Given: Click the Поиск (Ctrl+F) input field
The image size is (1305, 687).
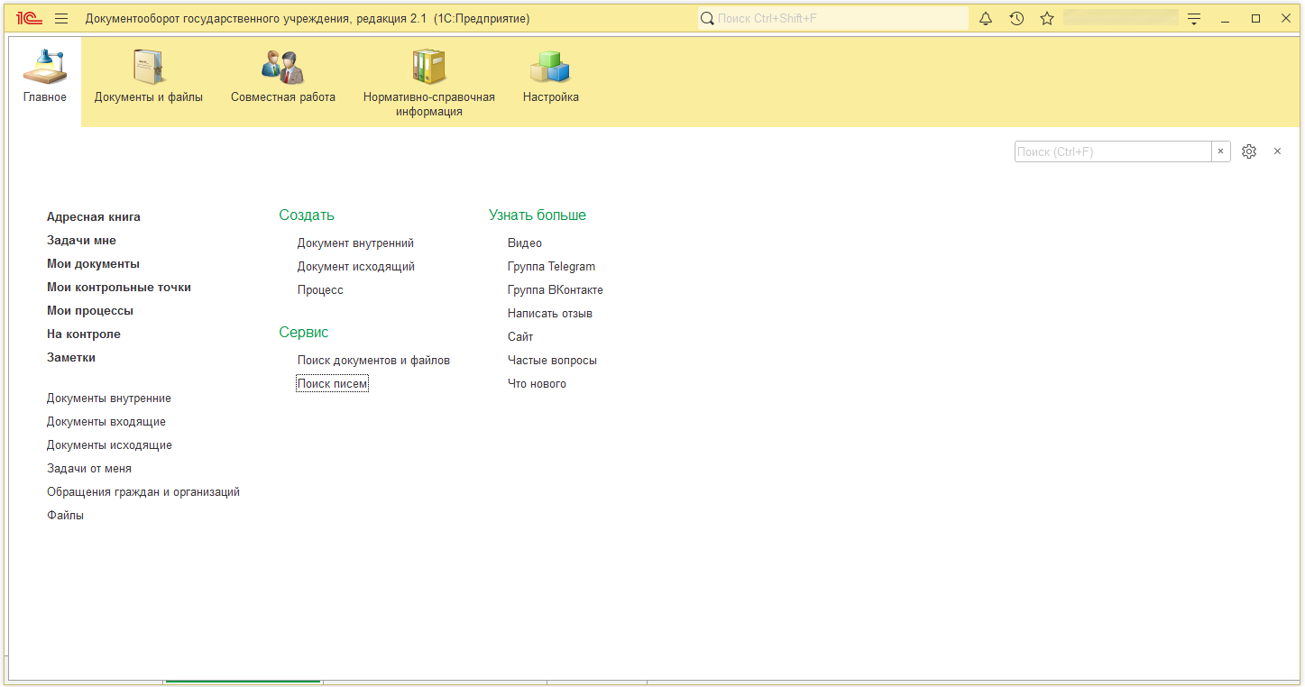Looking at the screenshot, I should (1112, 151).
